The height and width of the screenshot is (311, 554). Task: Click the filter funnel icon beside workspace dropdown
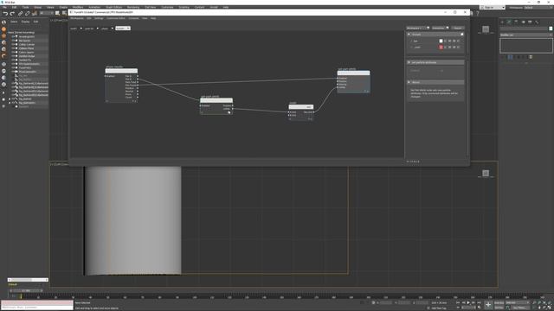pyautogui.click(x=428, y=28)
